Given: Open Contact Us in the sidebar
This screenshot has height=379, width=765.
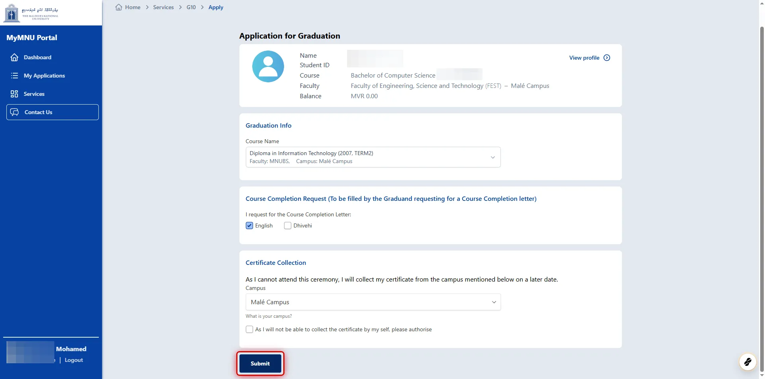Looking at the screenshot, I should click(52, 112).
